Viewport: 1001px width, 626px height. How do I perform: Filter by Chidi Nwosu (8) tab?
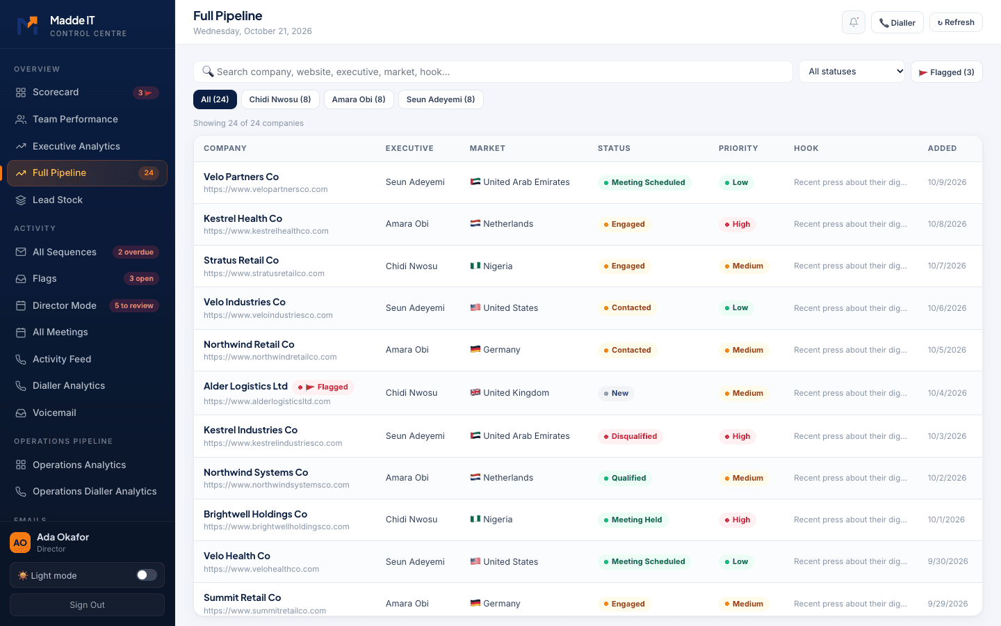tap(280, 99)
